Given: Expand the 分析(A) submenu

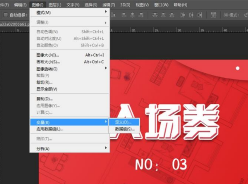Looking at the screenshot, I should [70, 149].
